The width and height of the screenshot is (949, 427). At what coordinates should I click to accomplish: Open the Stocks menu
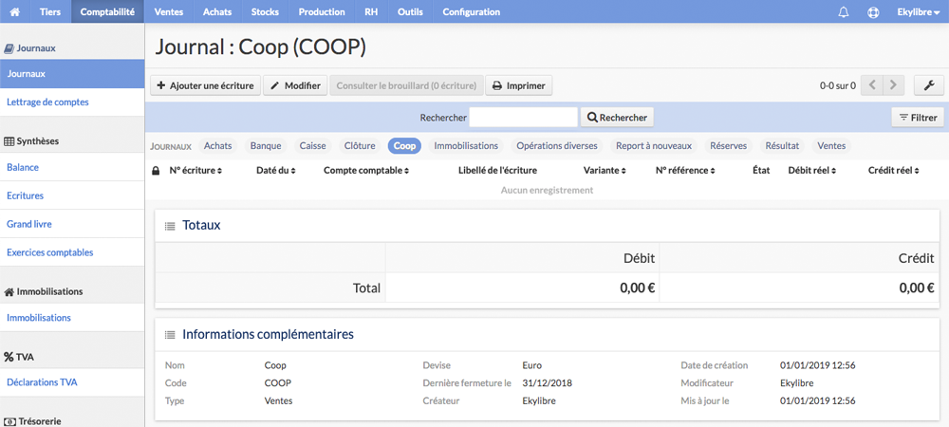[x=265, y=11]
